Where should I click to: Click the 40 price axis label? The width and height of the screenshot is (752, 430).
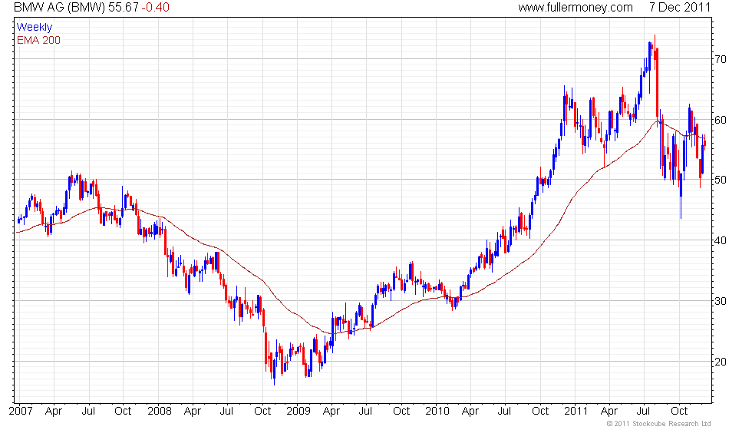coord(721,240)
